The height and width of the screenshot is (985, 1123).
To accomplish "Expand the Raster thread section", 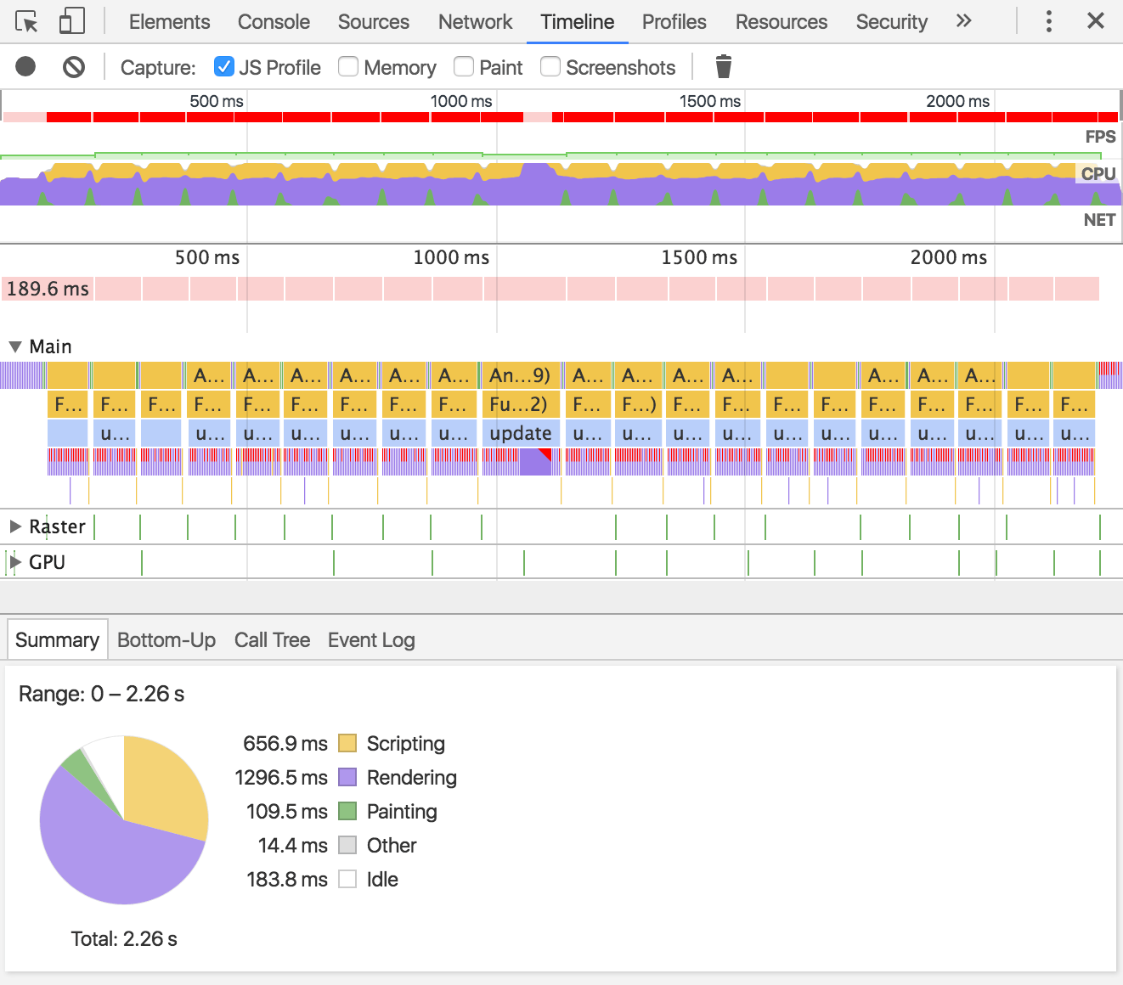I will (15, 526).
